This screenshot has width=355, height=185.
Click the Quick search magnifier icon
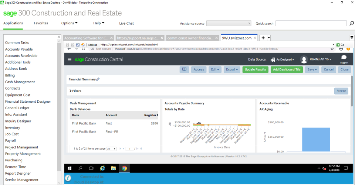[x=352, y=23]
